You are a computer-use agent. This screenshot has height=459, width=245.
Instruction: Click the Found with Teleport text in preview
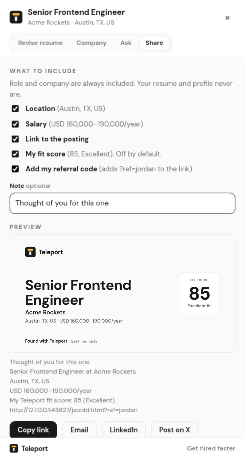point(46,341)
